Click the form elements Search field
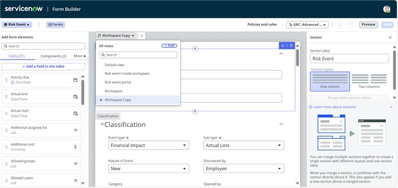This screenshot has height=188, width=398. coord(43,46)
